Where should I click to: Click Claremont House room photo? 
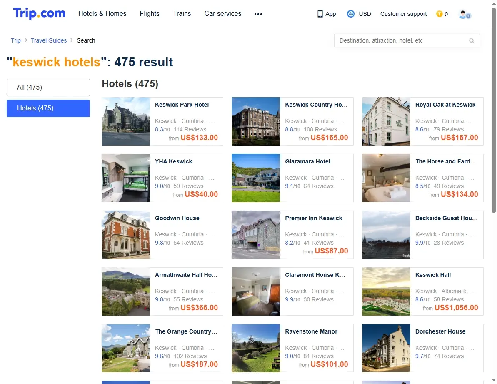point(256,292)
